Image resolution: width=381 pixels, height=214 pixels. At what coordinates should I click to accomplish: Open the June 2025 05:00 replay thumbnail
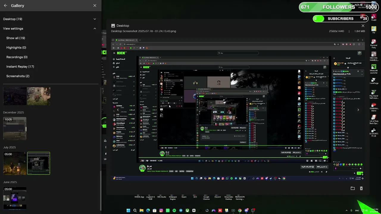[15, 198]
